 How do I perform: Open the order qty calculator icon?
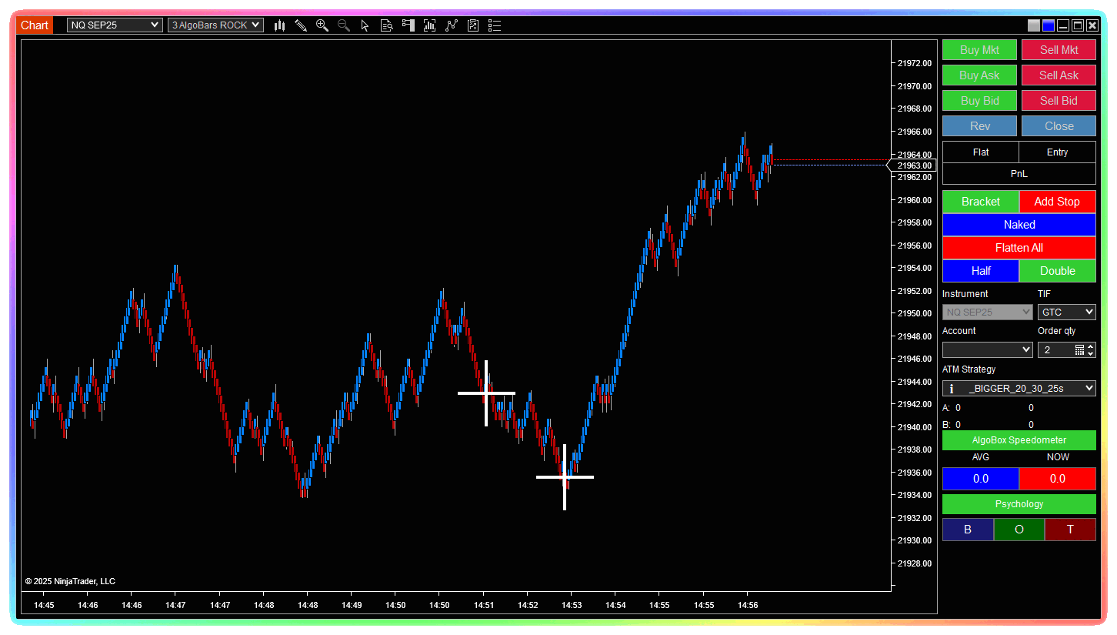click(x=1079, y=350)
